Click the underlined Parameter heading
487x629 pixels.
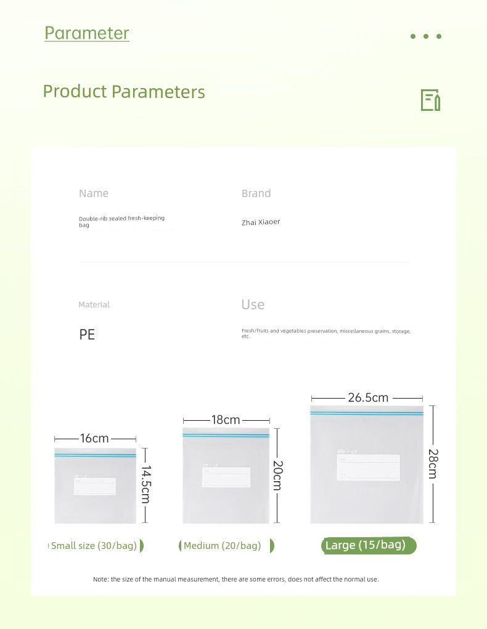(x=87, y=33)
